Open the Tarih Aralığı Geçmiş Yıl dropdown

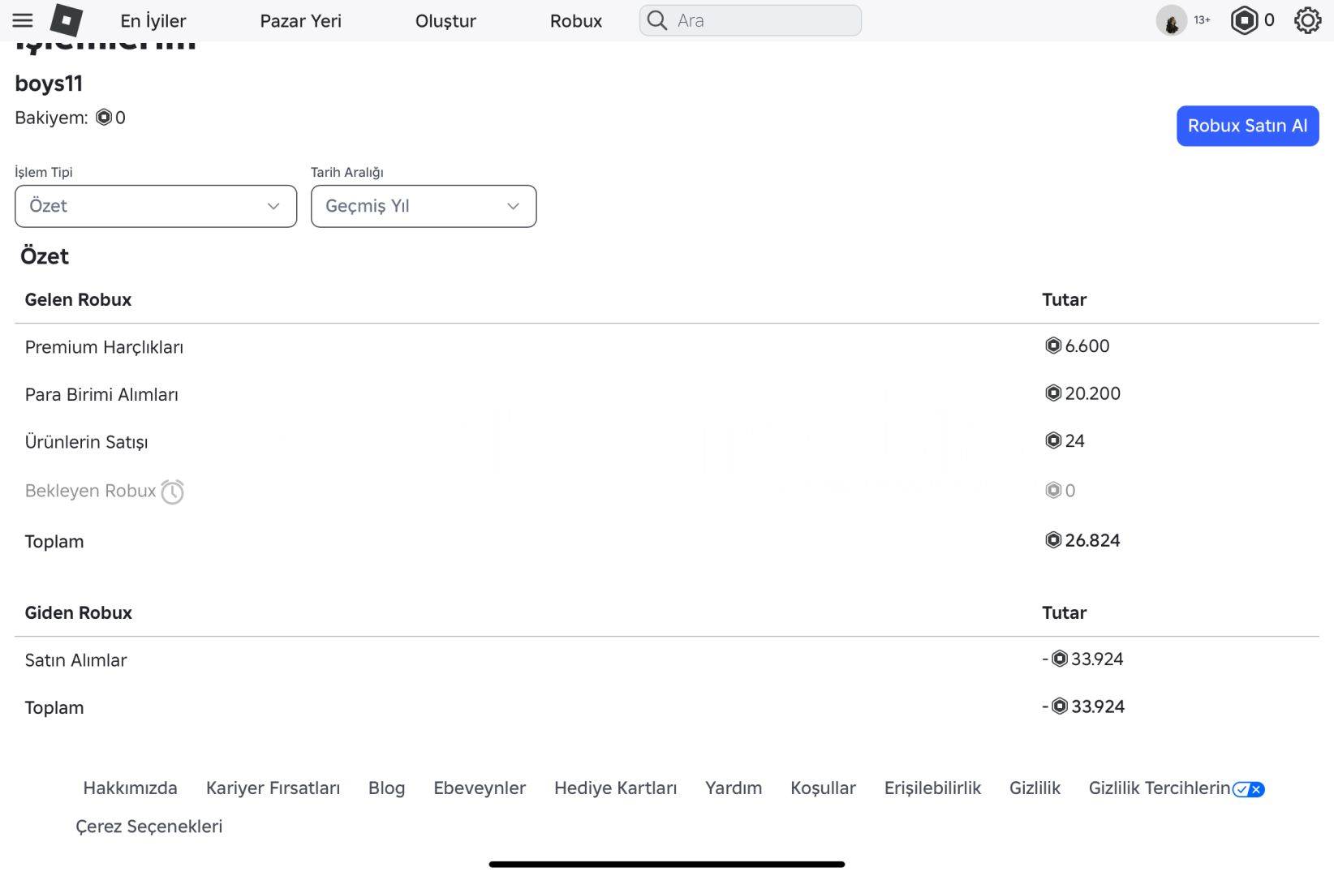pos(424,206)
